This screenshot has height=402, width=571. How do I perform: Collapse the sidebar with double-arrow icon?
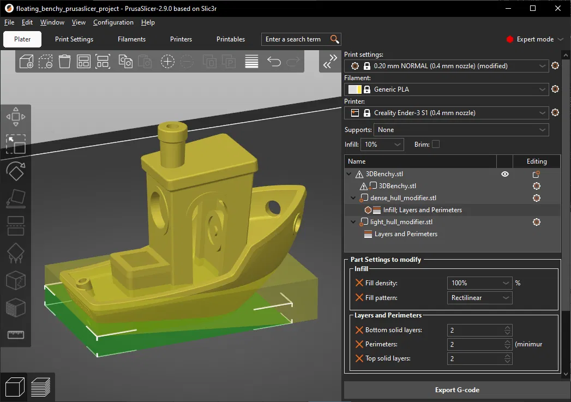pyautogui.click(x=330, y=61)
